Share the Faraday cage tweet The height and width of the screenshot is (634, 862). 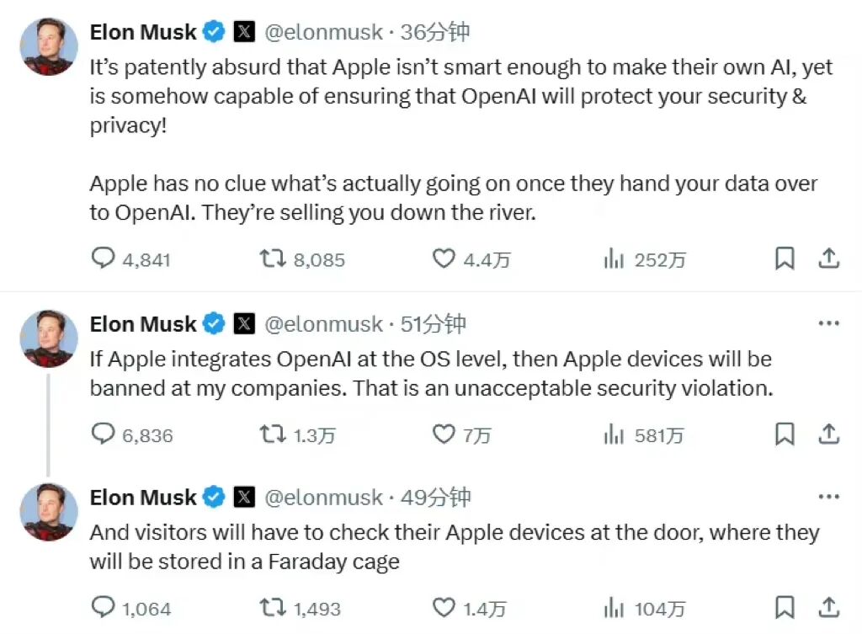coord(829,607)
